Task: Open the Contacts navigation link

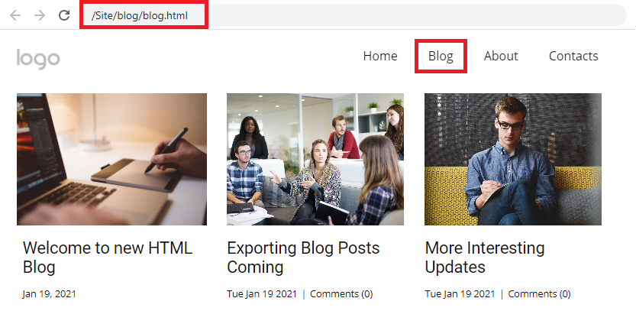Action: click(x=573, y=56)
